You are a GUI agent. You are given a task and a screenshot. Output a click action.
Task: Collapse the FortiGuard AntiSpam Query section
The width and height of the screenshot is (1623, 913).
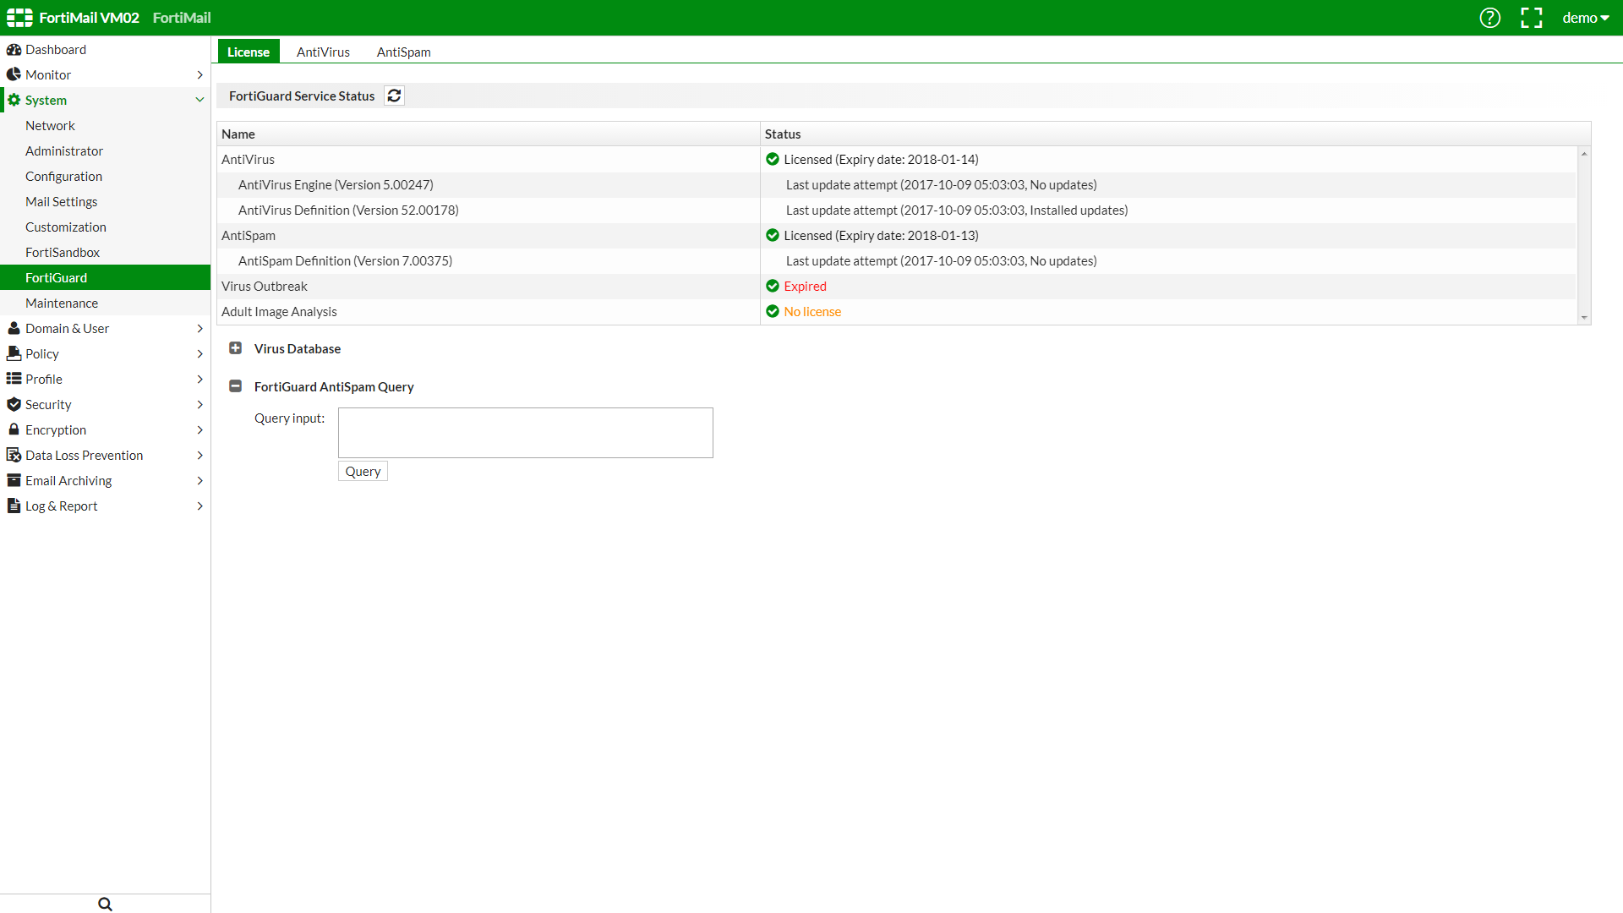point(236,386)
